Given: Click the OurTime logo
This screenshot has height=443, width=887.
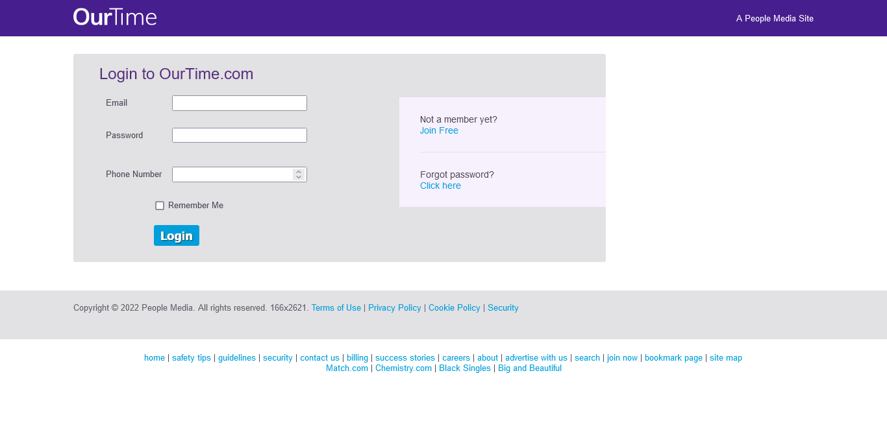Looking at the screenshot, I should 115,17.
